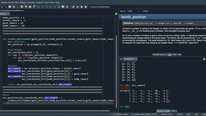Run the current cell icon
The width and height of the screenshot is (206, 116).
click(x=22, y=7)
